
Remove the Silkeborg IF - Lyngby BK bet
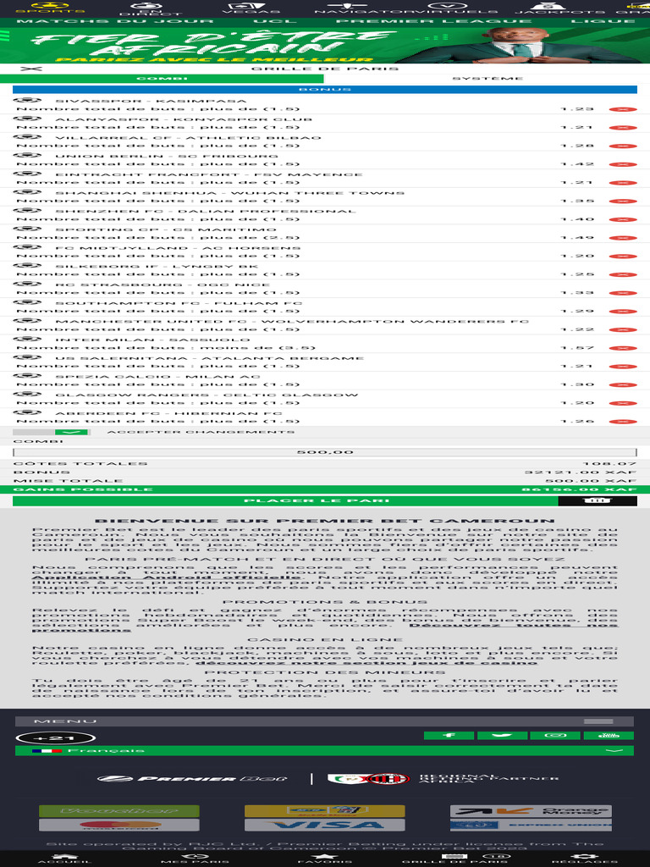pyautogui.click(x=623, y=274)
